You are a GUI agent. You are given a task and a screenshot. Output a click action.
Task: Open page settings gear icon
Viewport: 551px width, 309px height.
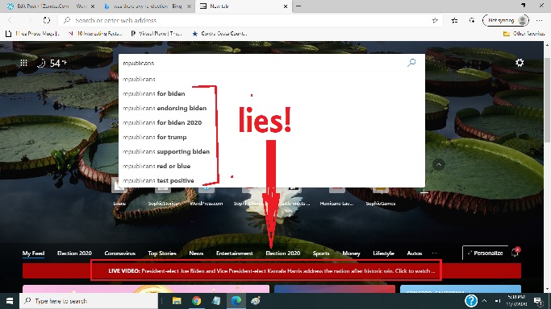pyautogui.click(x=520, y=63)
